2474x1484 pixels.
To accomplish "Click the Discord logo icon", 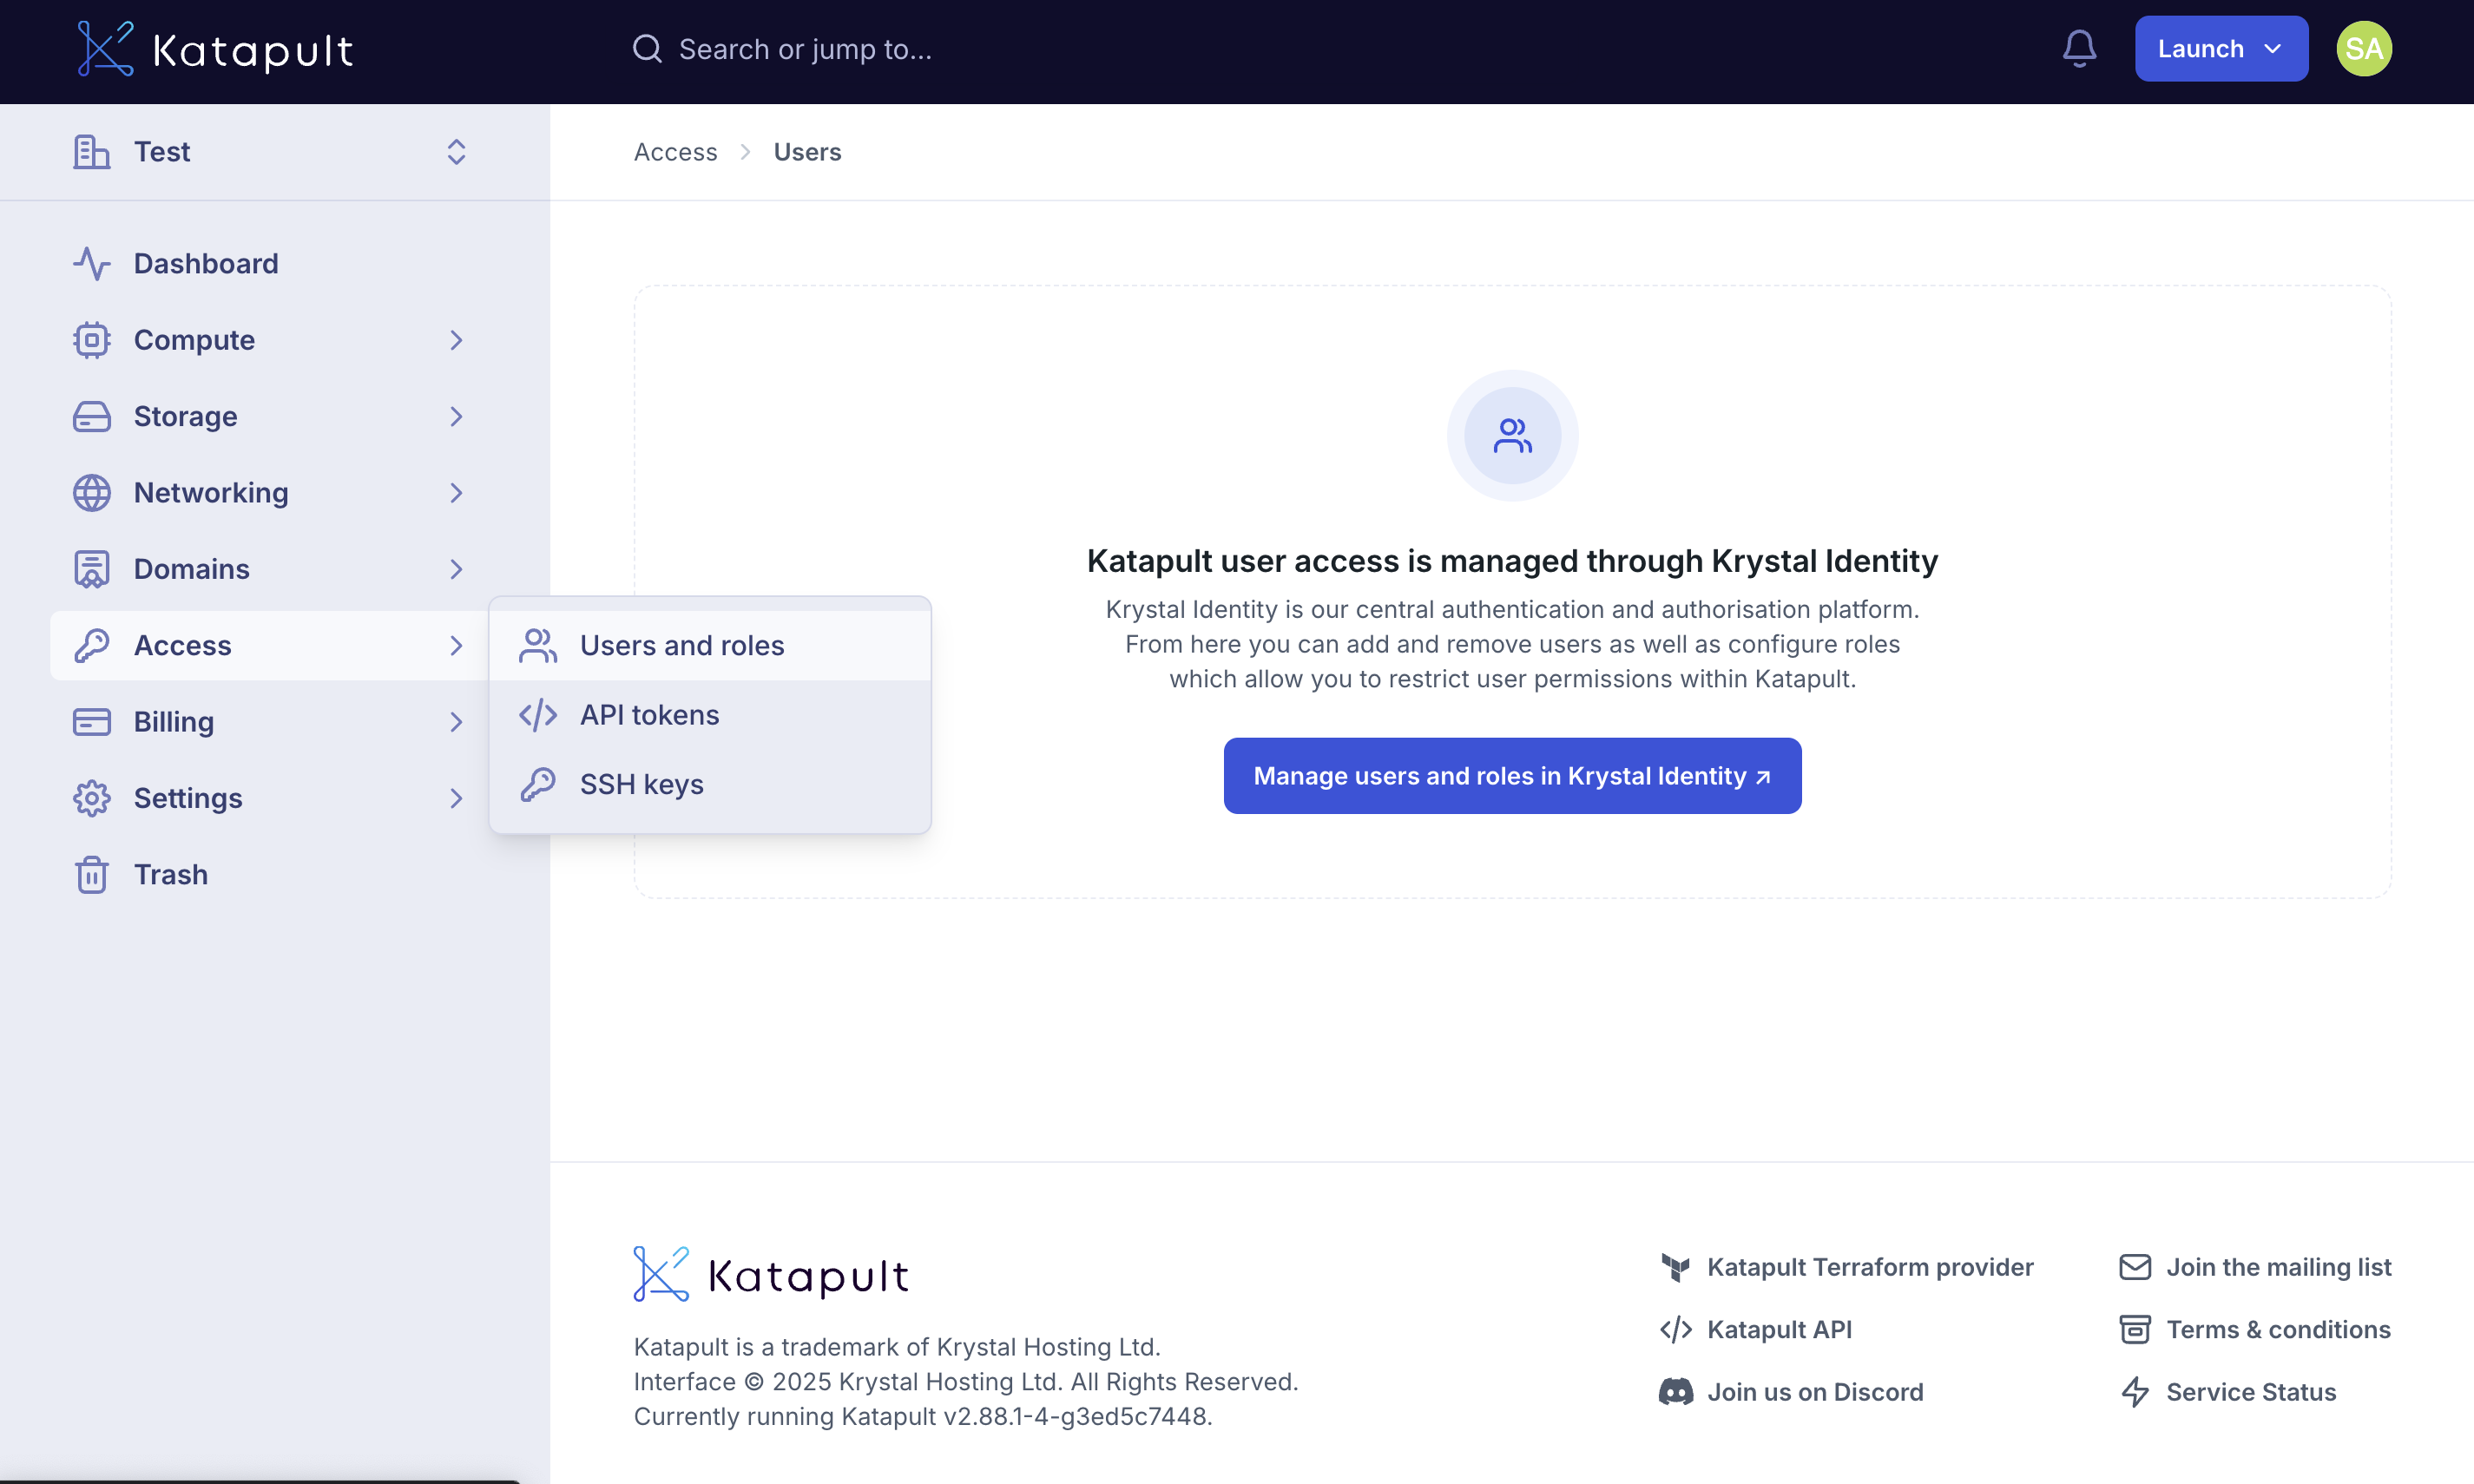I will 1675,1392.
